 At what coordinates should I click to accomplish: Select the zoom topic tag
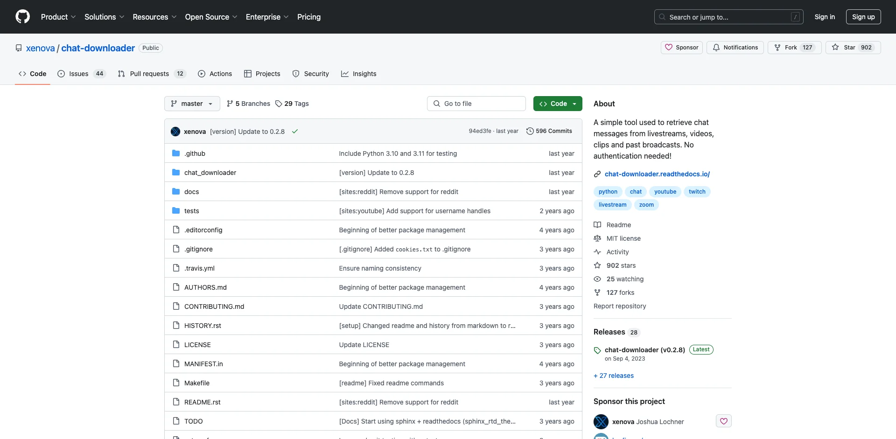pyautogui.click(x=646, y=205)
